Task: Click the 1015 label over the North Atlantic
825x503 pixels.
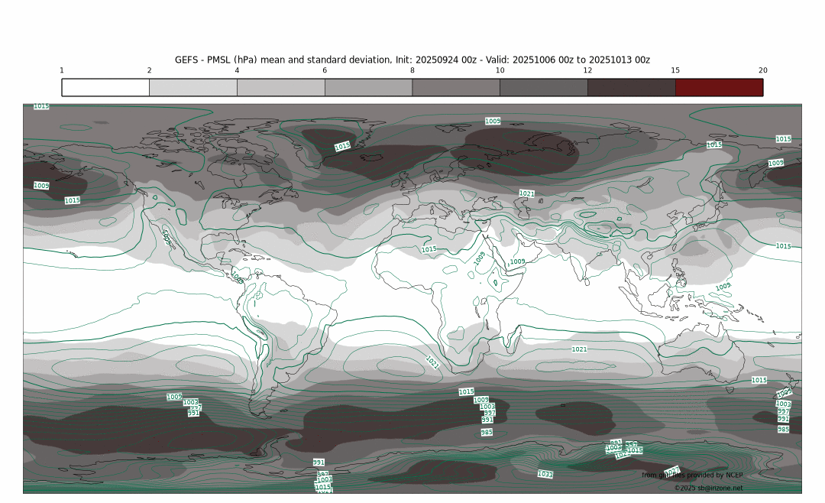Action: [429, 249]
